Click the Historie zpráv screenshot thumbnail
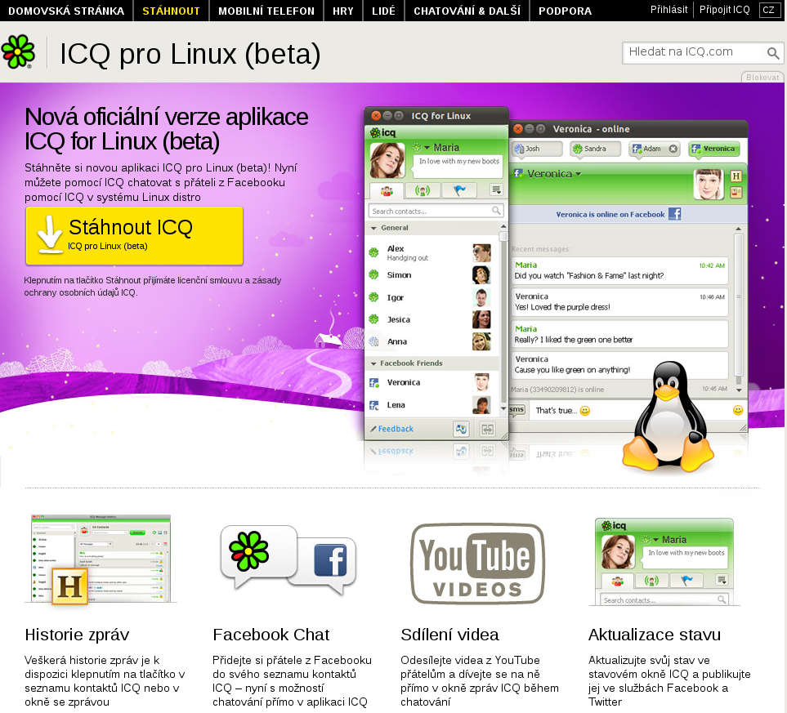The width and height of the screenshot is (787, 713). (101, 560)
